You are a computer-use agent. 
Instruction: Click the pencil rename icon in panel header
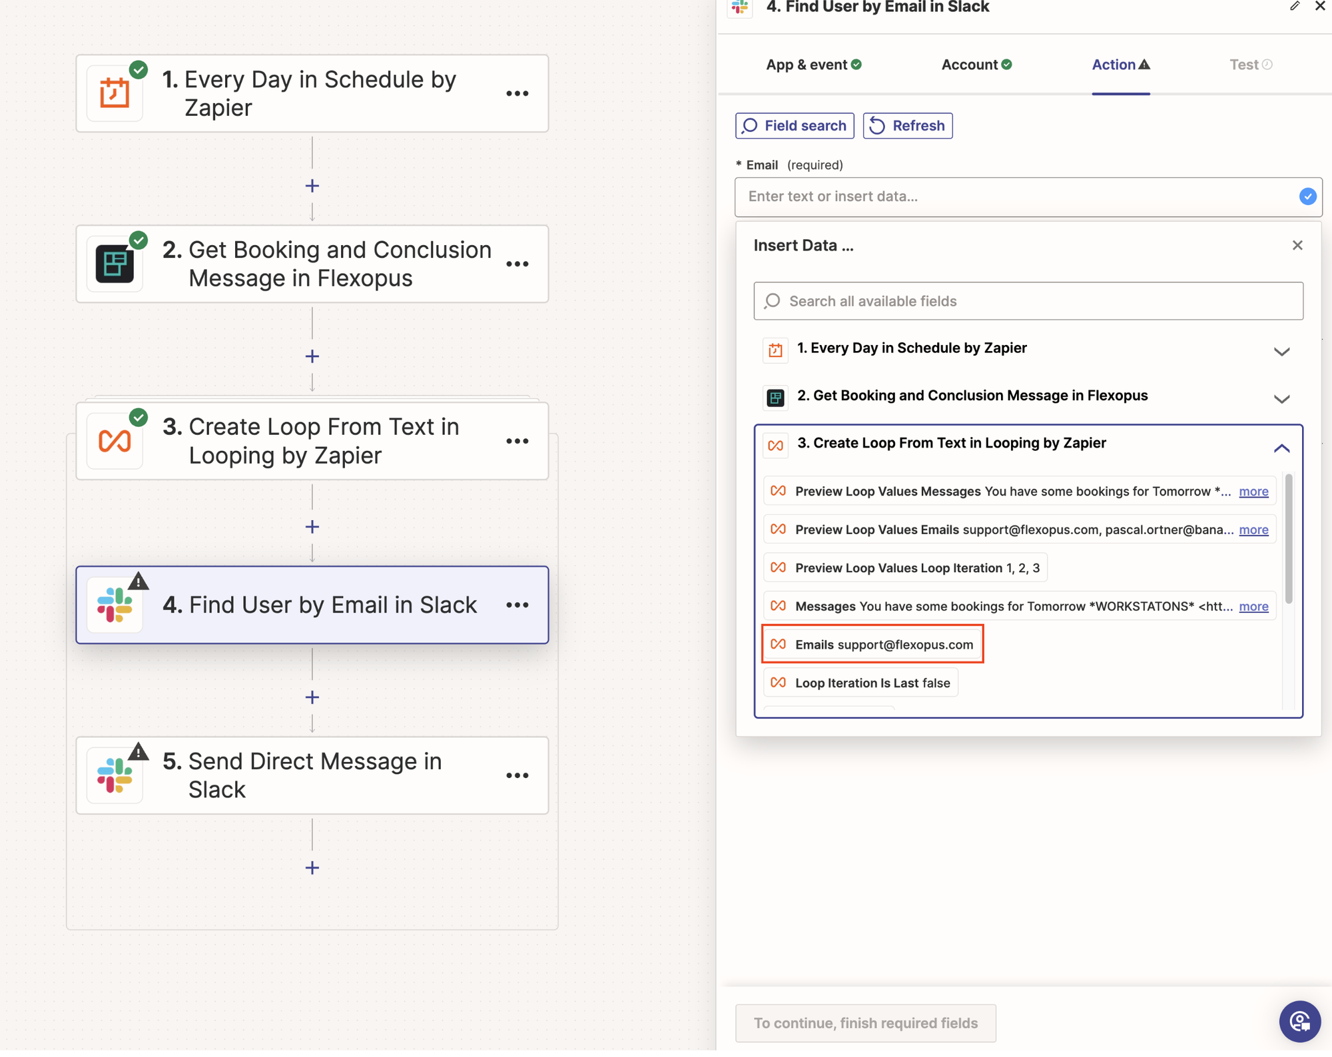(x=1294, y=7)
